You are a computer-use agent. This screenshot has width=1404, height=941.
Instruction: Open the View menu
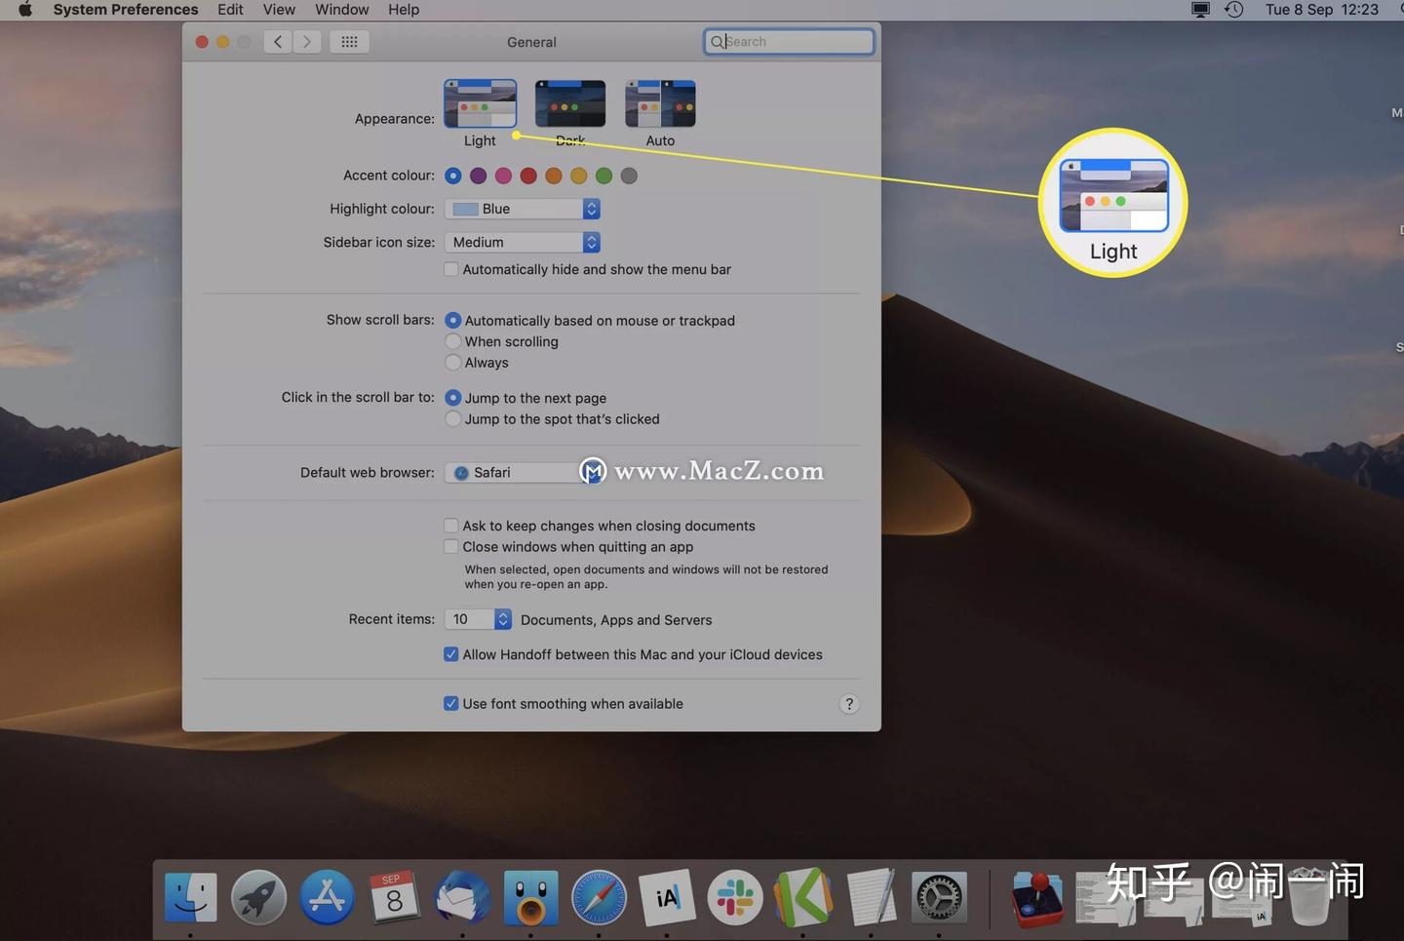pyautogui.click(x=279, y=10)
